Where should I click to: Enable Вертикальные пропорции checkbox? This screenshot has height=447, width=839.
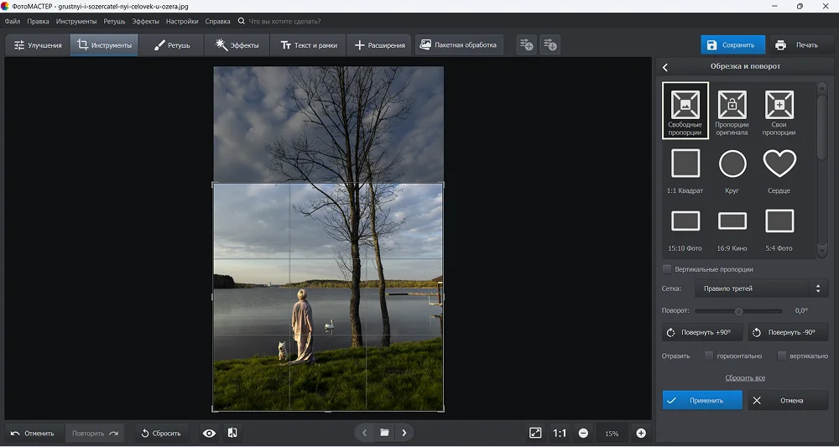pos(667,269)
